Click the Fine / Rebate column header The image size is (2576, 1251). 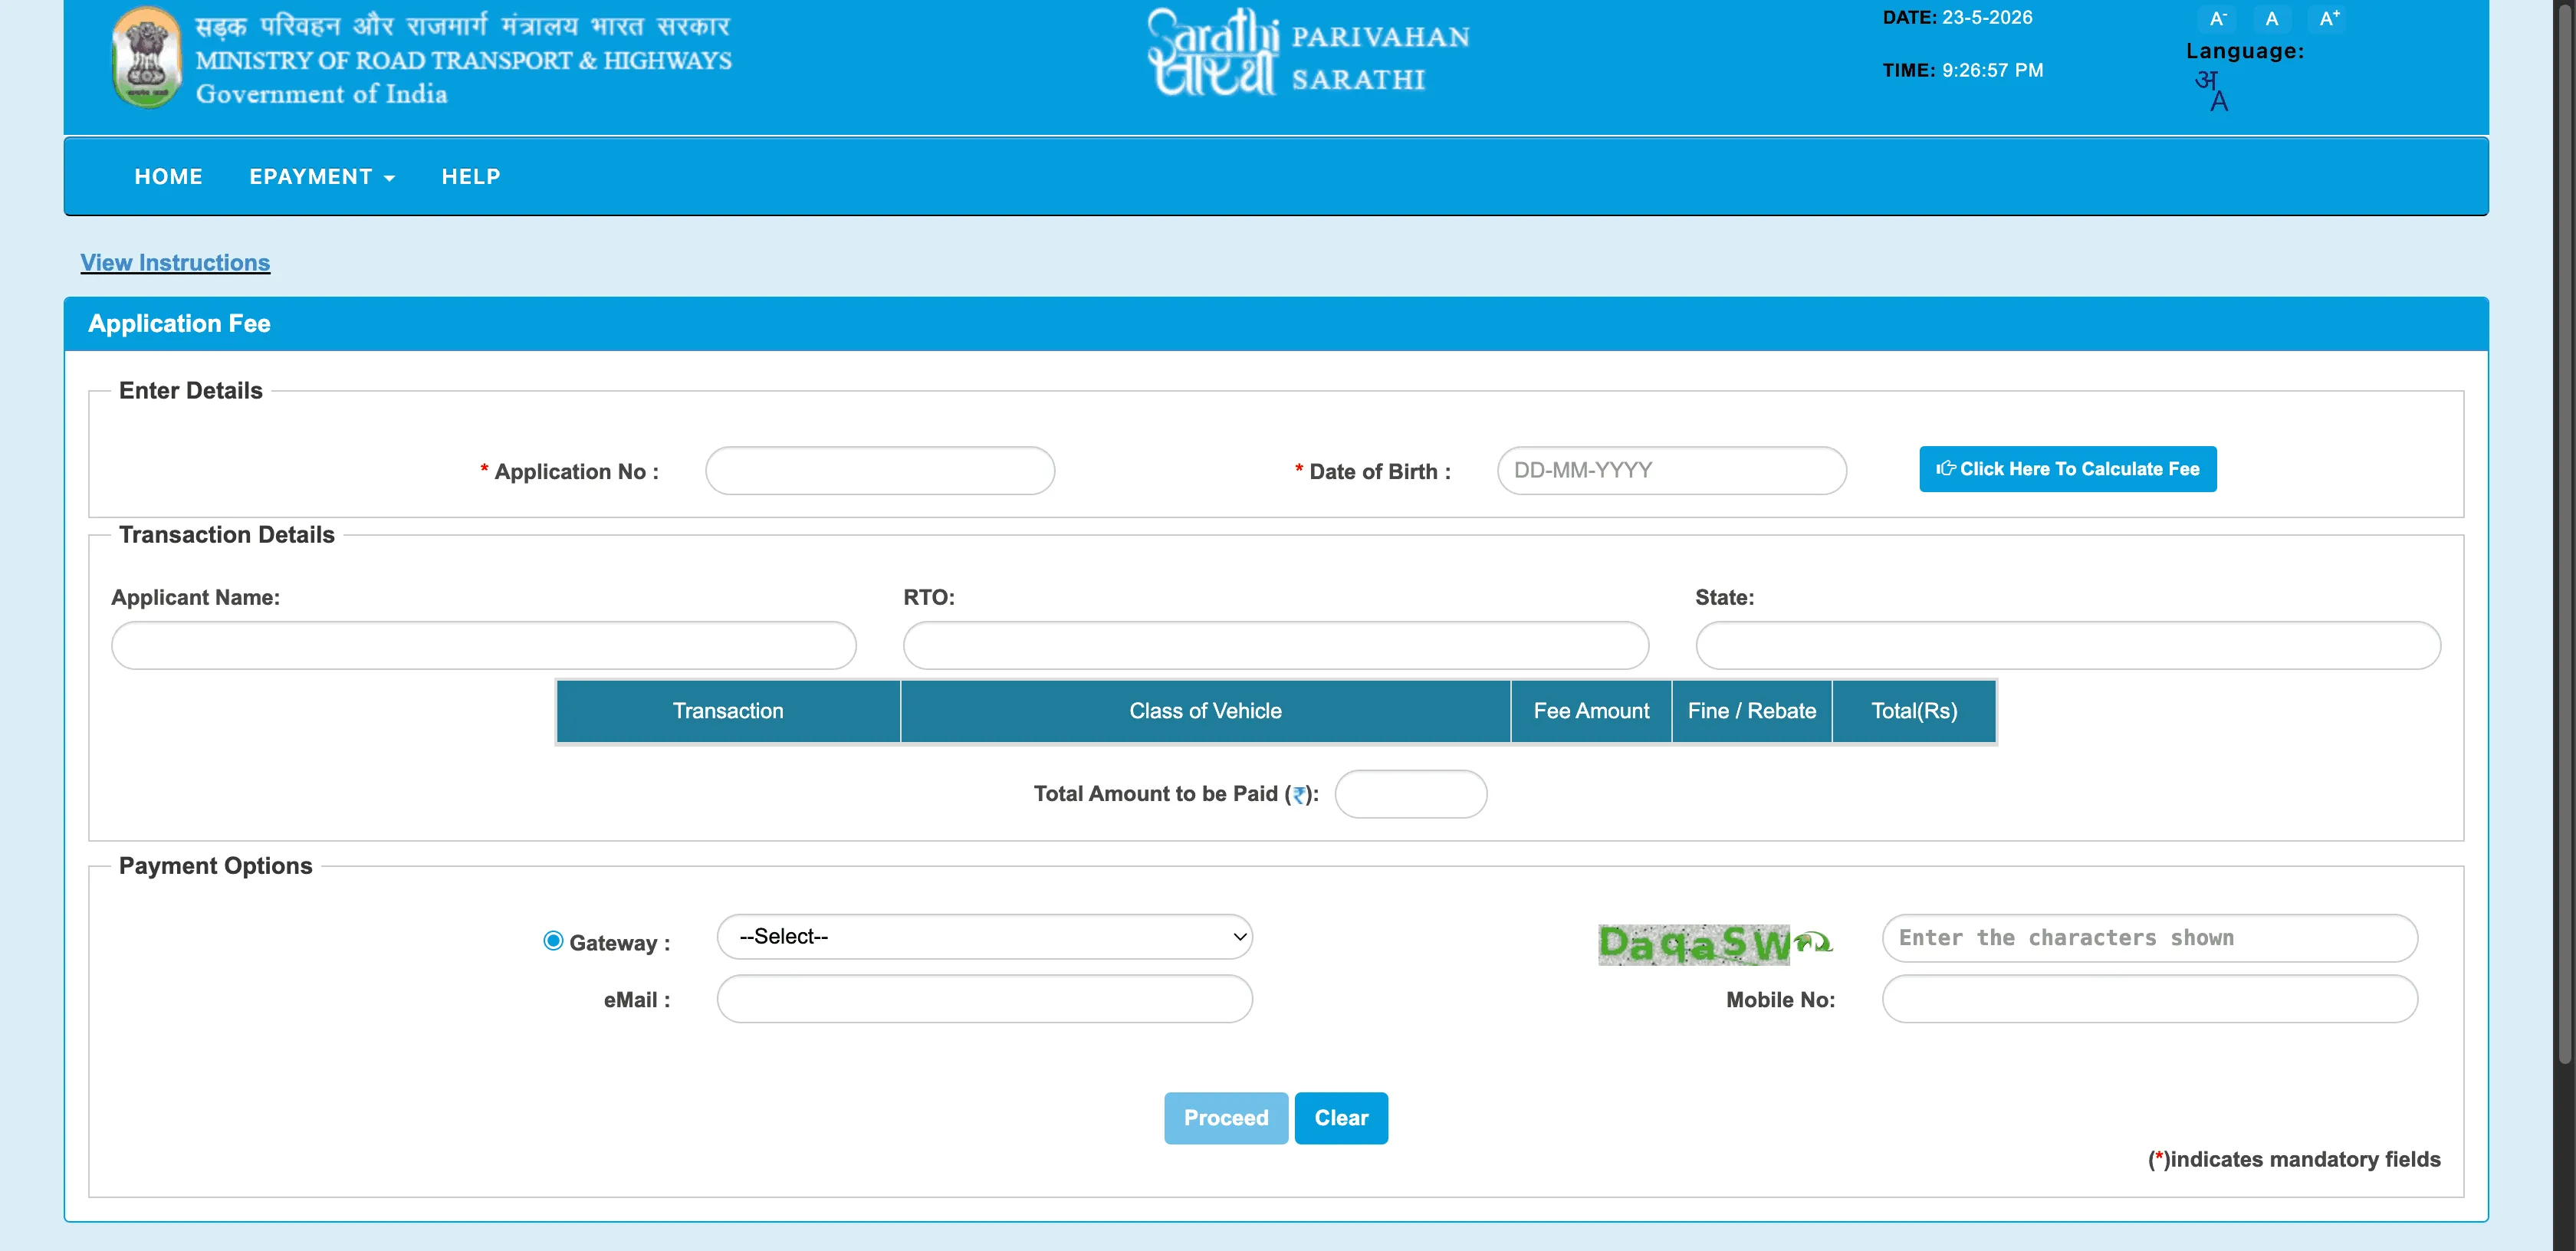[x=1752, y=711]
